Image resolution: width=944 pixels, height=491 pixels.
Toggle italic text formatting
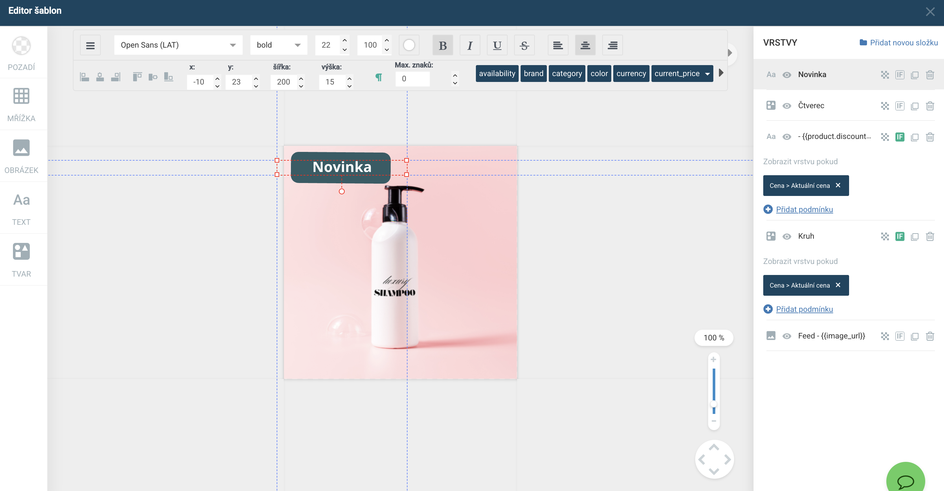pyautogui.click(x=470, y=45)
